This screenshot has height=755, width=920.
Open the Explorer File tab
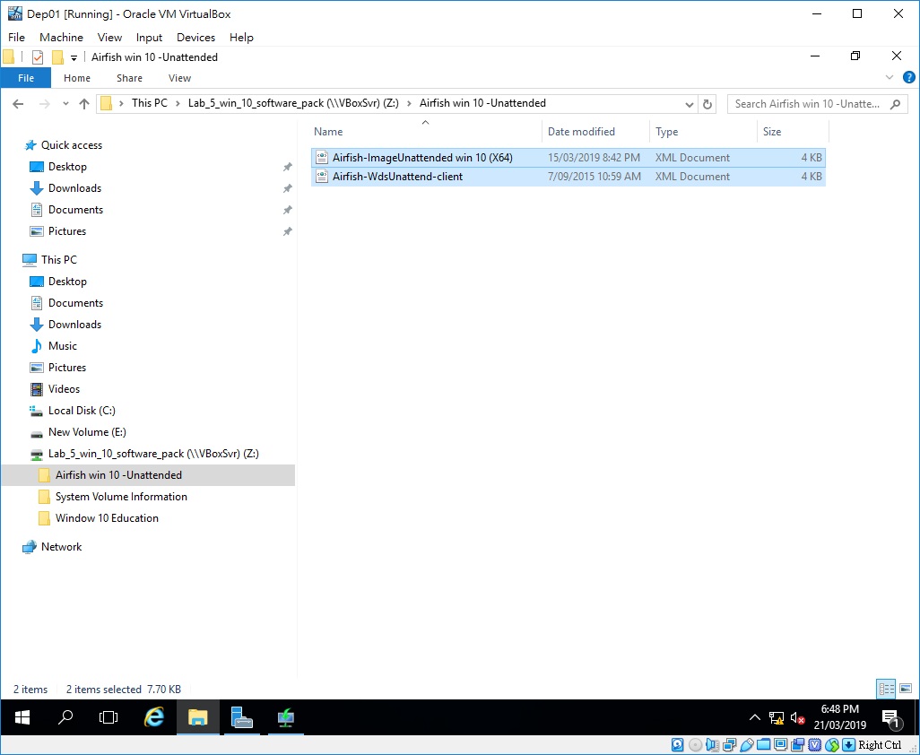pyautogui.click(x=26, y=78)
